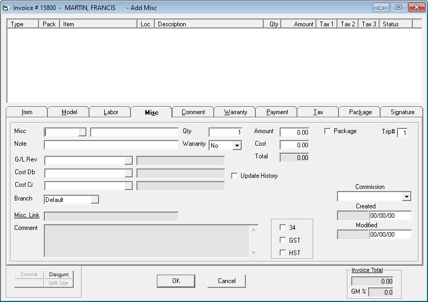Open the Warranty tab
428x302 pixels.
point(235,112)
